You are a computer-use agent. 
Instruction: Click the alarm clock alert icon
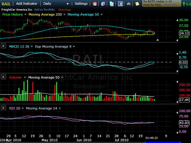tap(95, 4)
